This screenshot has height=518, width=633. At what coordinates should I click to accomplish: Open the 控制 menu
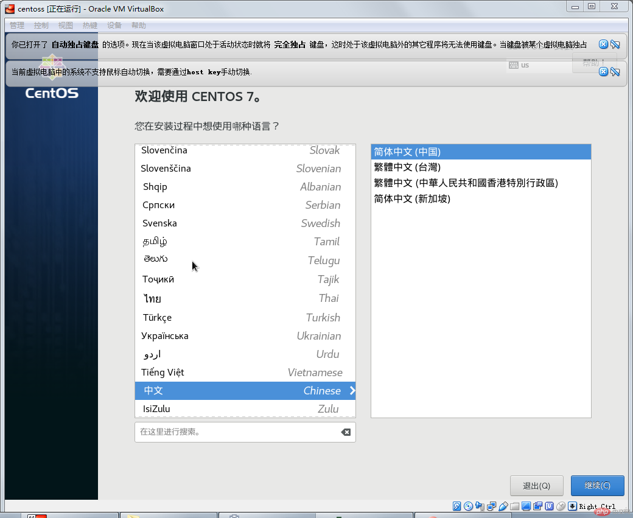(41, 26)
